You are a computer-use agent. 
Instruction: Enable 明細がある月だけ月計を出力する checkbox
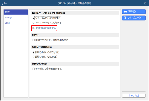point(33,40)
